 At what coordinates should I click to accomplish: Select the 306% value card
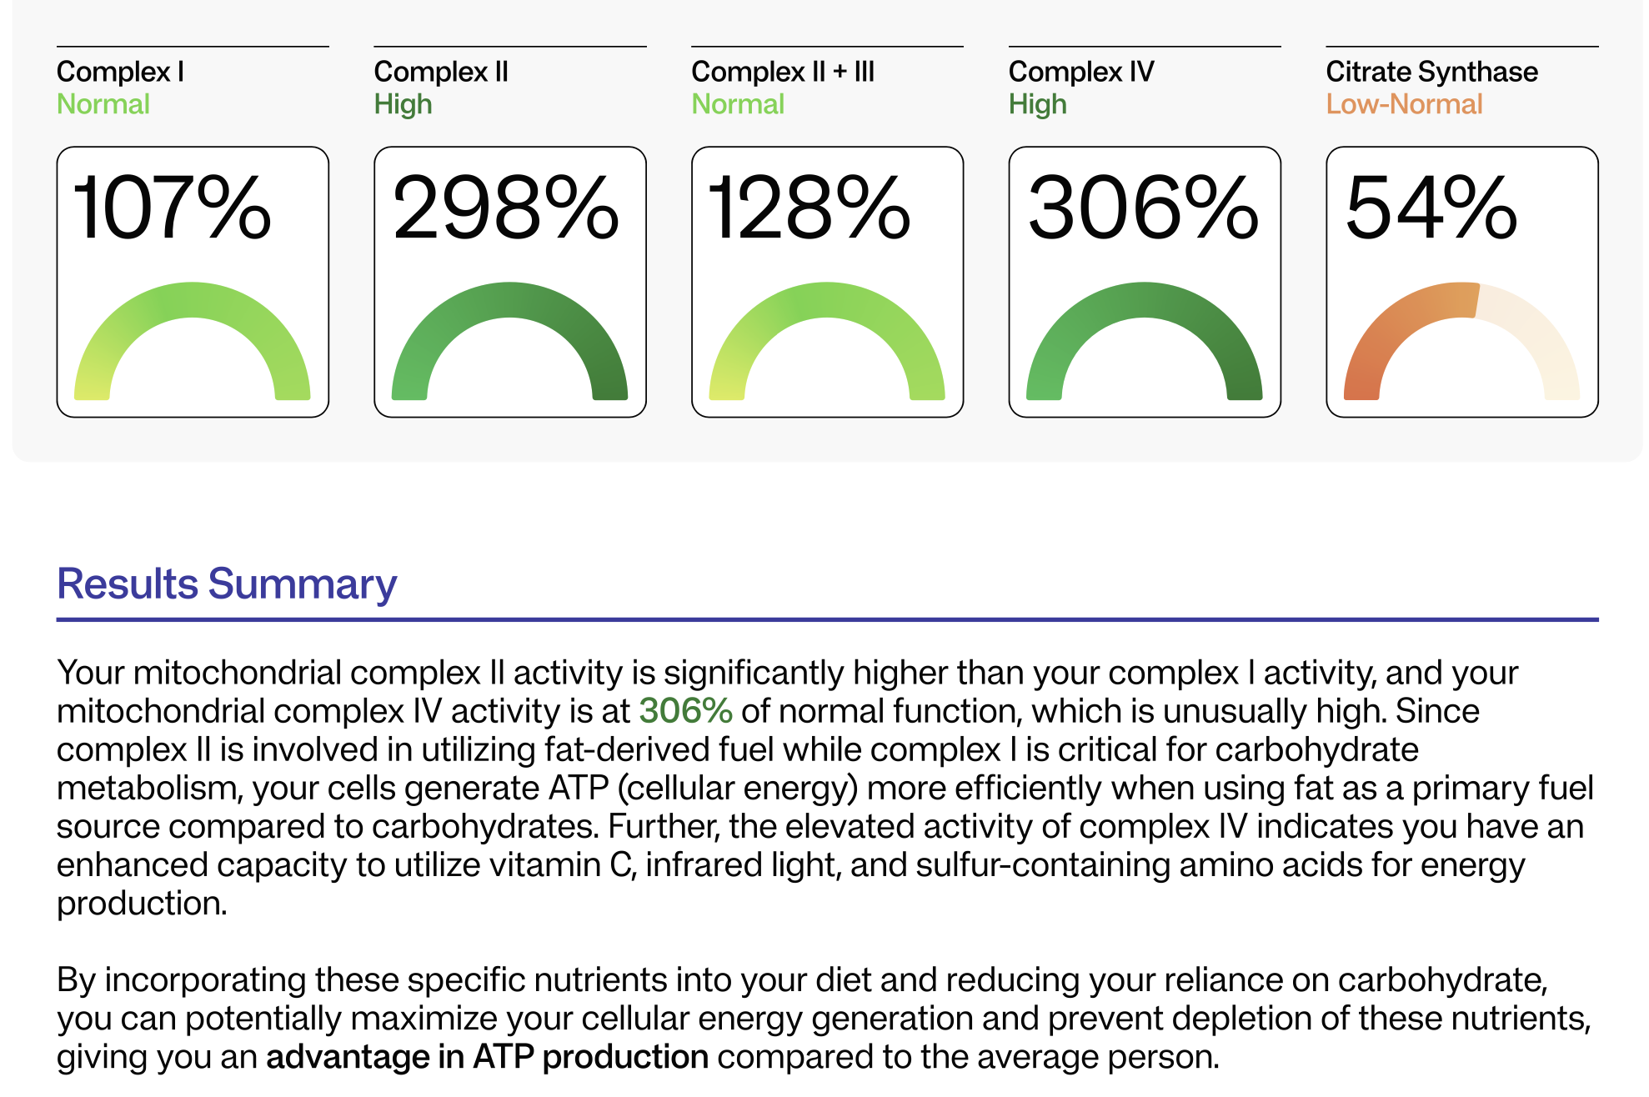click(x=1145, y=282)
